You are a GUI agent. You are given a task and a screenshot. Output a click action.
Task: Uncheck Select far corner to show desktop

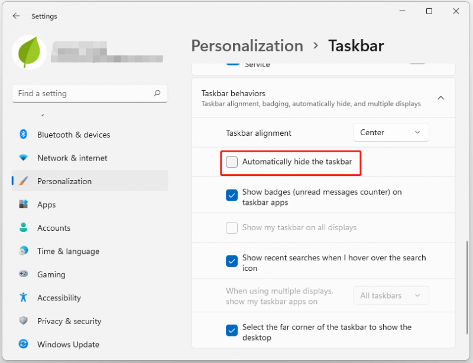pyautogui.click(x=232, y=331)
